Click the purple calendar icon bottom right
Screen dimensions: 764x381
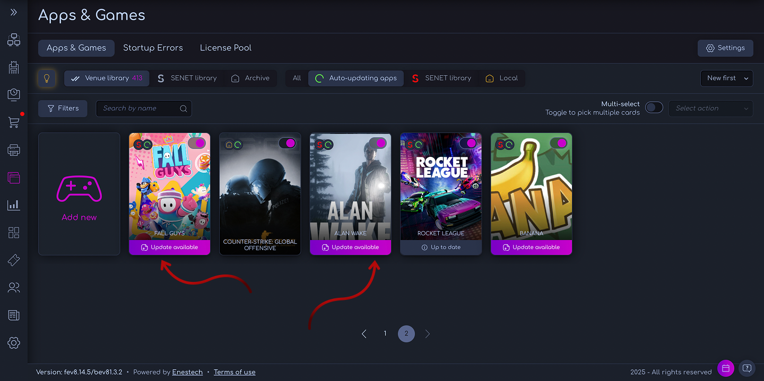coord(725,368)
